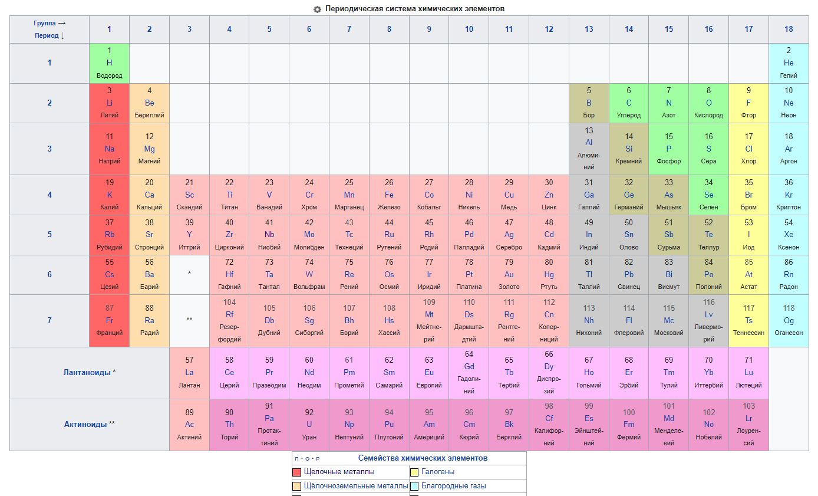This screenshot has width=818, height=496.
Task: Click the yellow Галогены legend swatch
Action: pyautogui.click(x=414, y=472)
